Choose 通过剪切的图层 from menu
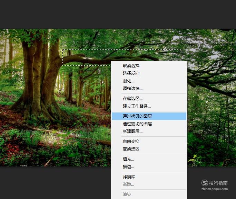Screen dimensions: 236x199 point(149,124)
